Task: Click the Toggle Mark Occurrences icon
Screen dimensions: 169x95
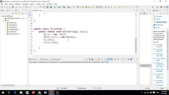Action: click(100, 7)
